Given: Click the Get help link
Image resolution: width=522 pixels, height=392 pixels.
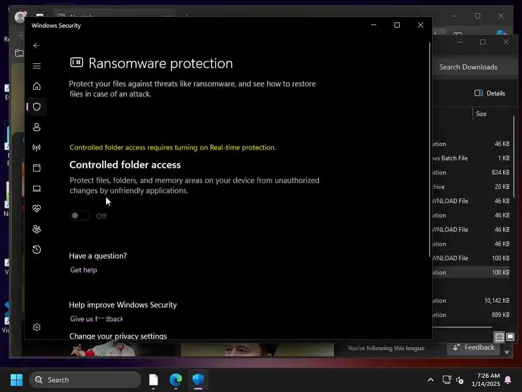Looking at the screenshot, I should point(84,269).
